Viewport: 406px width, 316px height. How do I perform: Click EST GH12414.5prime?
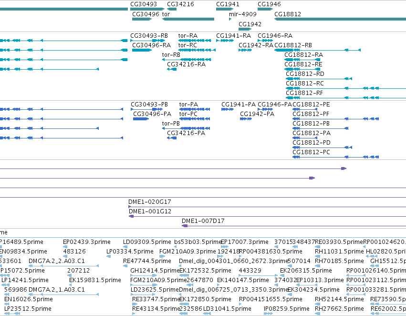click(155, 271)
